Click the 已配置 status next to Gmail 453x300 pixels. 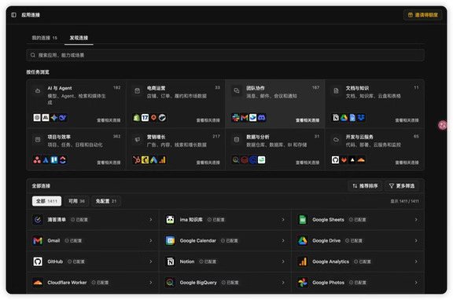click(x=73, y=240)
